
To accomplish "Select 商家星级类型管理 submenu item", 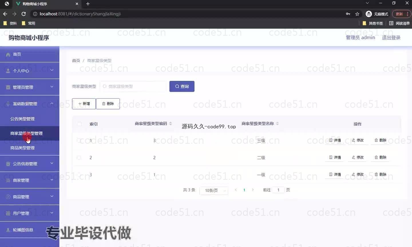I will pos(30,134).
